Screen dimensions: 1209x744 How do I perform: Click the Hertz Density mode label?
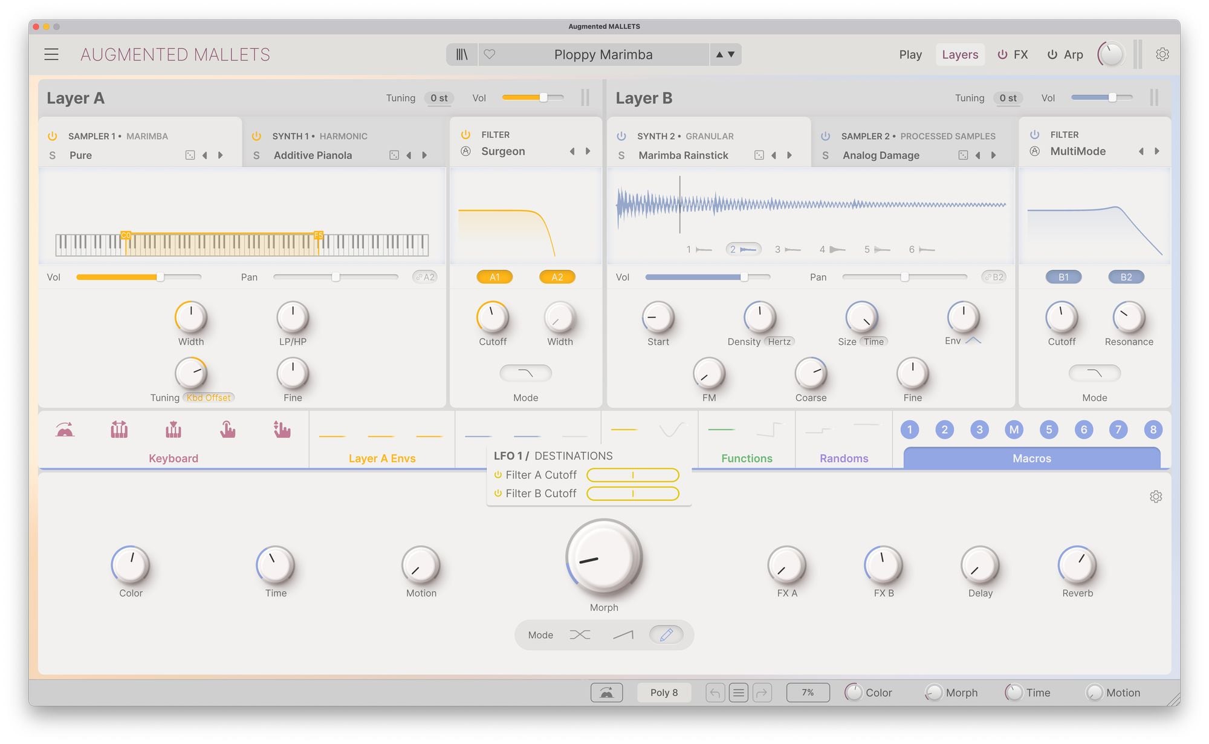(x=779, y=342)
